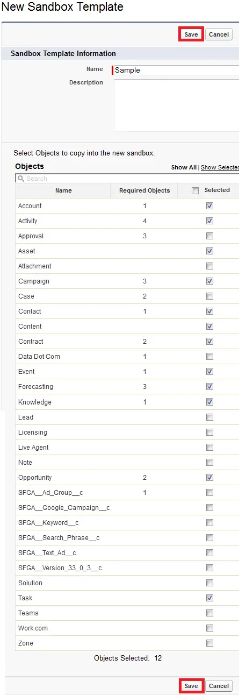Click the top Cancel button
This screenshot has width=239, height=695.
tap(219, 34)
